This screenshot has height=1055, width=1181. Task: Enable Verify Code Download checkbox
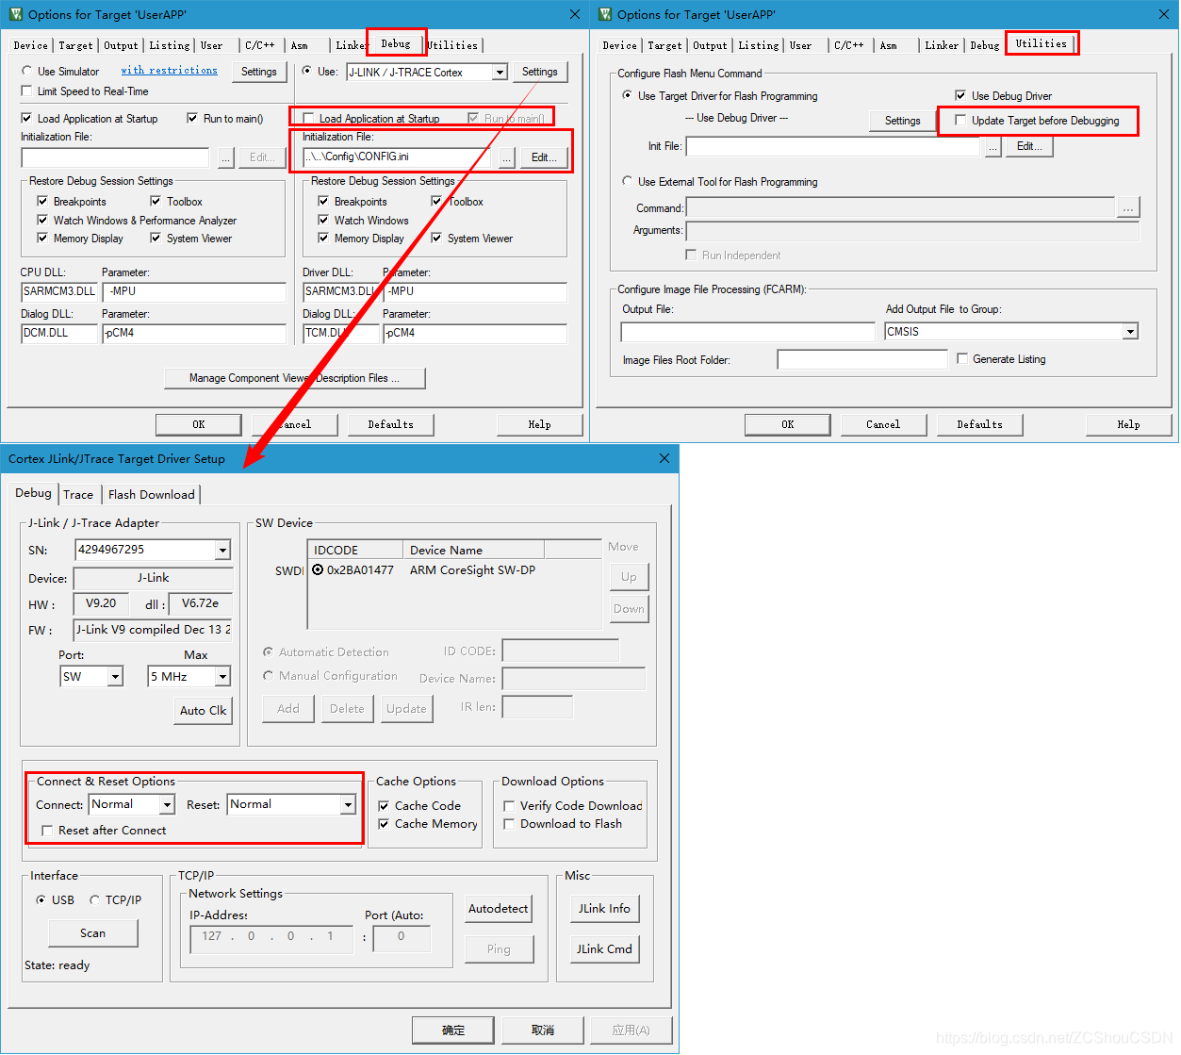(509, 806)
